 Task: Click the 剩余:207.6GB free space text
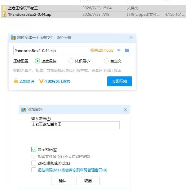click(102, 50)
